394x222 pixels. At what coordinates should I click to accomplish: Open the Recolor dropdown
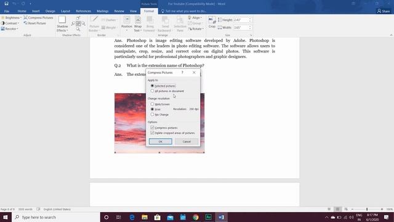click(x=10, y=29)
